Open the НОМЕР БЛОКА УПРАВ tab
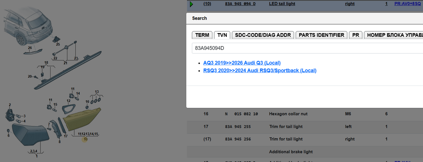This screenshot has height=162, width=423. point(394,35)
